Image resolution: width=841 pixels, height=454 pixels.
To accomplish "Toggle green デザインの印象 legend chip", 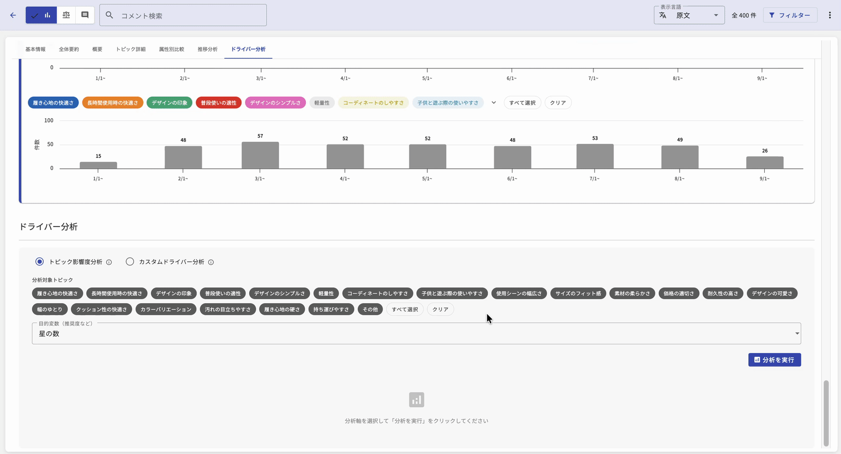I will point(170,103).
